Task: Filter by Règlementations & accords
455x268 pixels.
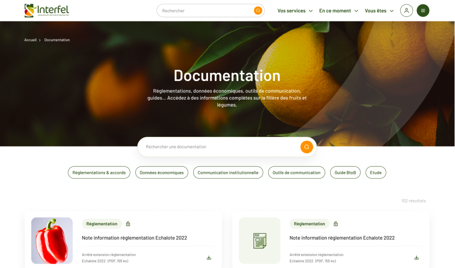Action: [x=99, y=173]
